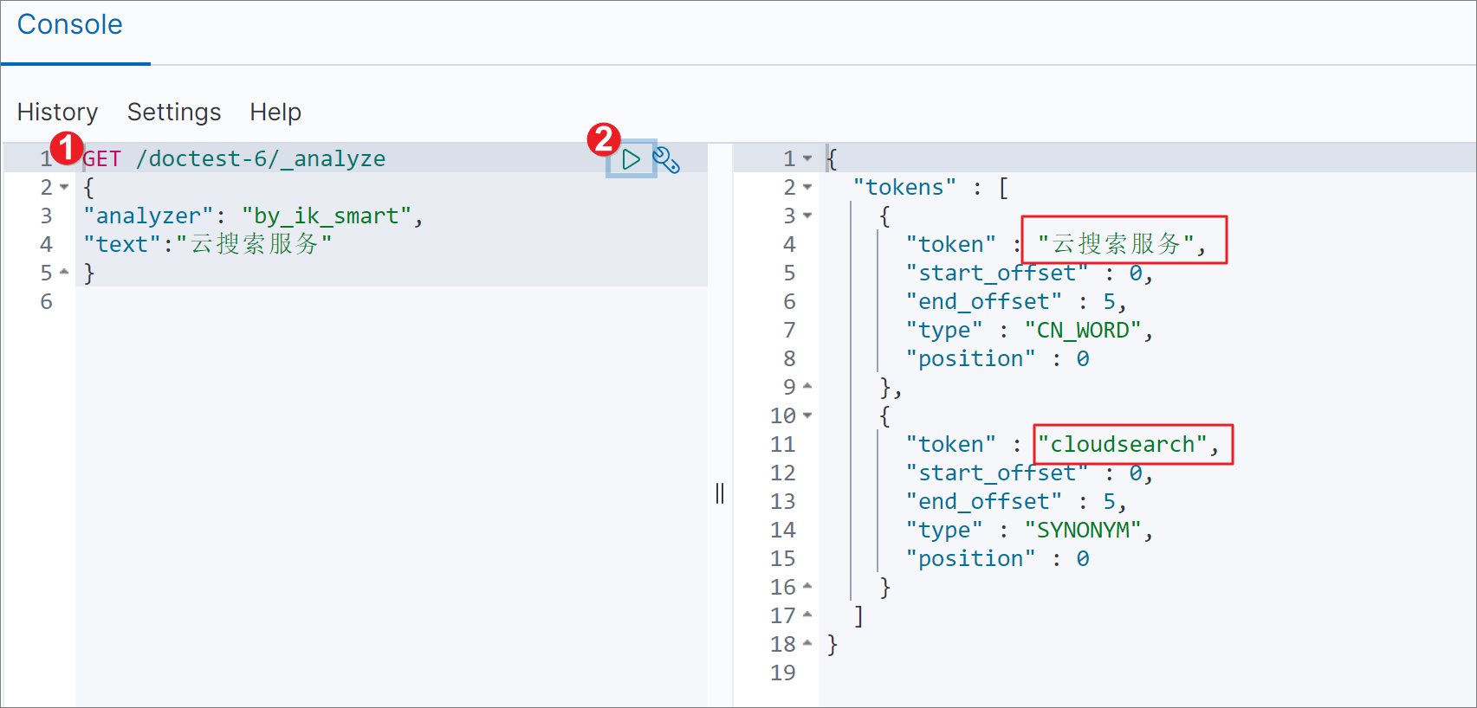Viewport: 1477px width, 708px height.
Task: Collapse first token object at output line 3
Action: click(x=807, y=216)
